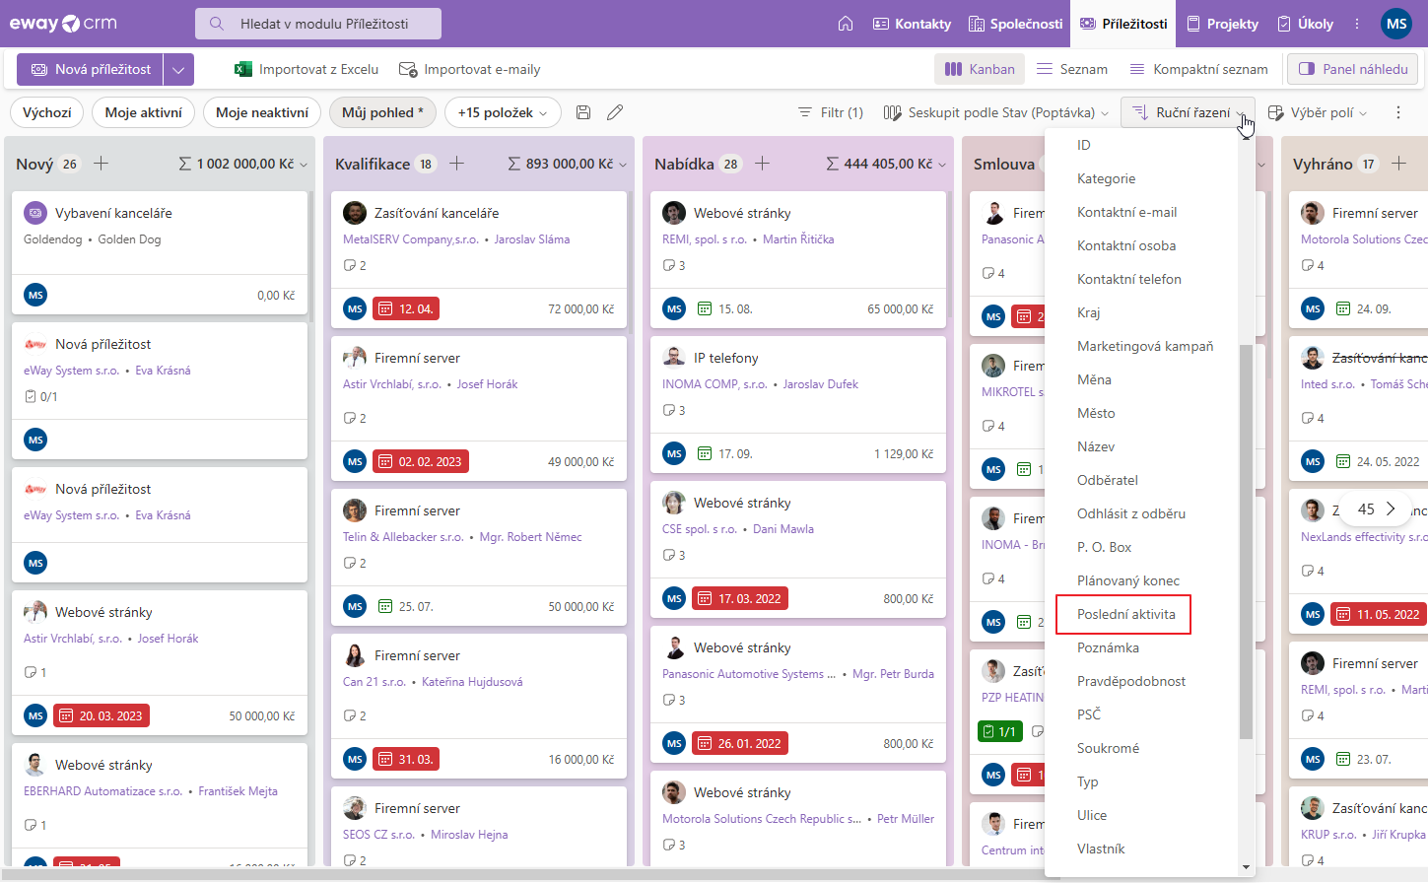Expand the +15 položek views dropdown
The height and width of the screenshot is (883, 1428).
point(503,112)
